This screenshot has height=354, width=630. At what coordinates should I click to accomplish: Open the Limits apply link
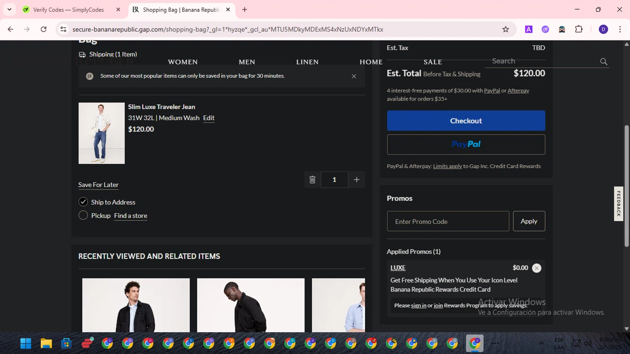[447, 166]
